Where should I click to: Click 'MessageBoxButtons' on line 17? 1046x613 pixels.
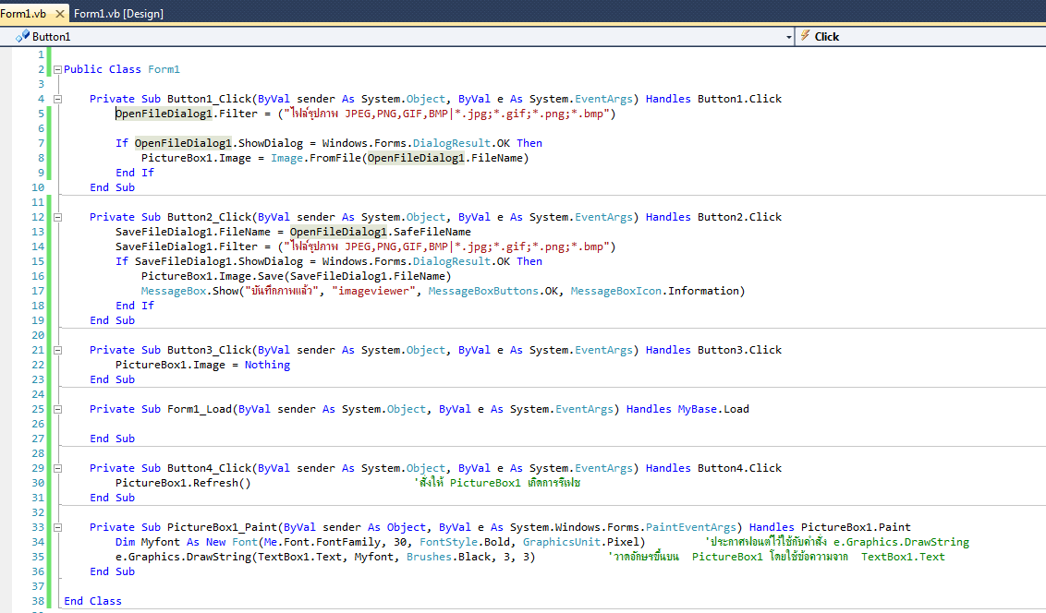pyautogui.click(x=483, y=291)
